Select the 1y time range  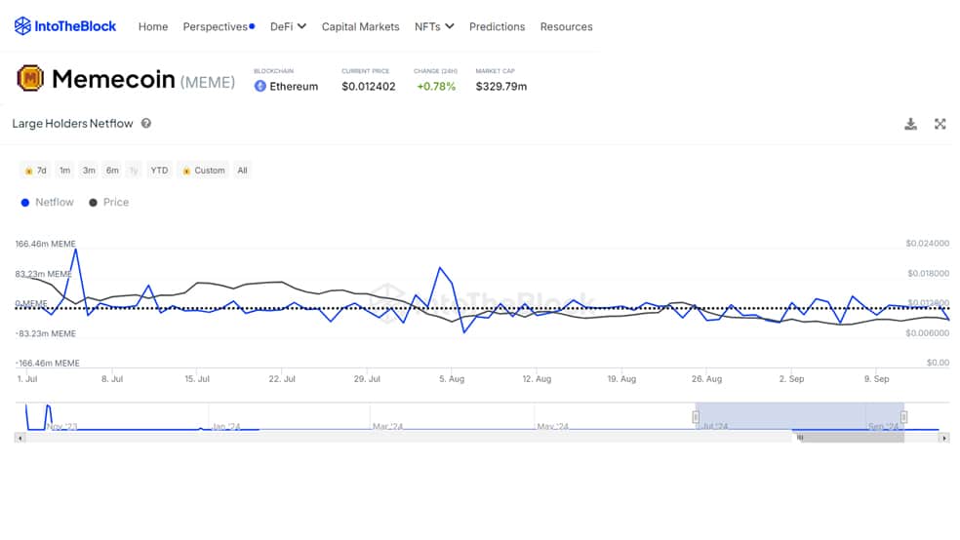point(134,171)
